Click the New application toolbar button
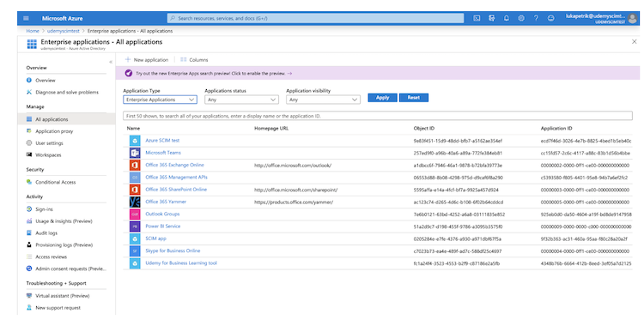The height and width of the screenshot is (326, 644). coord(147,59)
